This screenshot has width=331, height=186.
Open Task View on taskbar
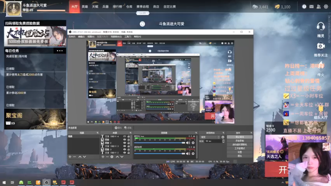point(12,182)
